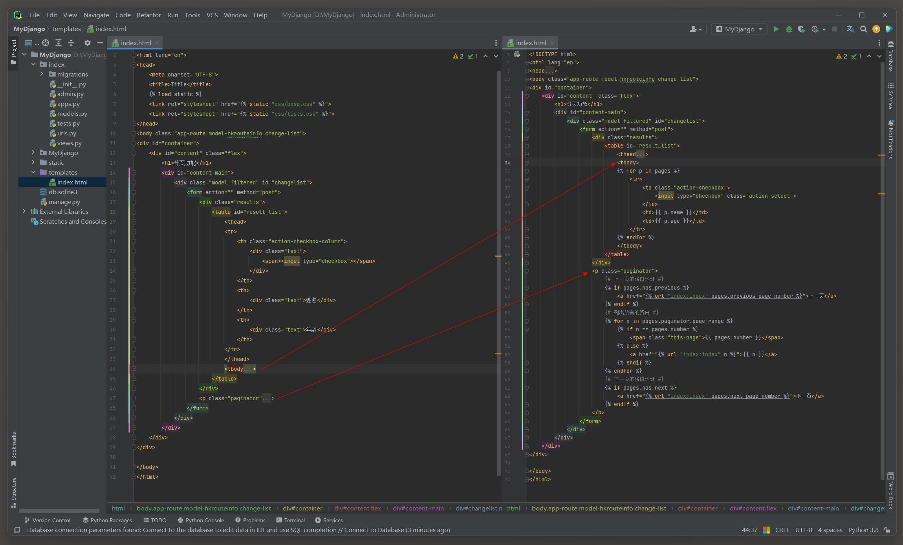Open the Structure tool window
This screenshot has width=903, height=545.
(14, 492)
